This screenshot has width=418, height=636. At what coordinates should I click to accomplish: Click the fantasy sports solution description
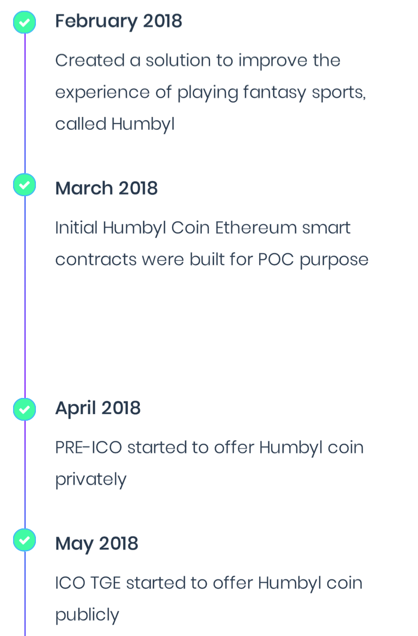(210, 92)
